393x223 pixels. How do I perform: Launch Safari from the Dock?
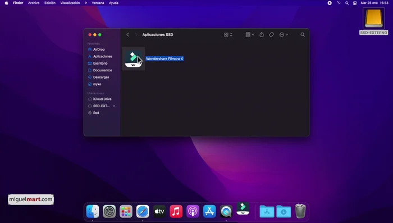(x=143, y=211)
